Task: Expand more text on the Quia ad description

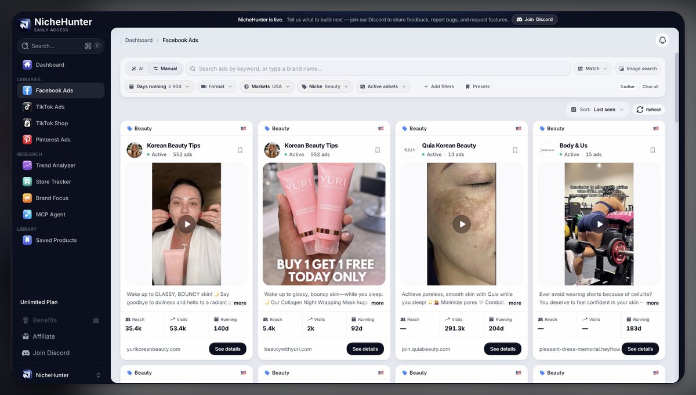Action: (515, 303)
